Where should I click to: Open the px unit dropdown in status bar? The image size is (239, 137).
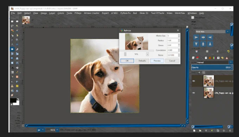[x=41, y=130]
